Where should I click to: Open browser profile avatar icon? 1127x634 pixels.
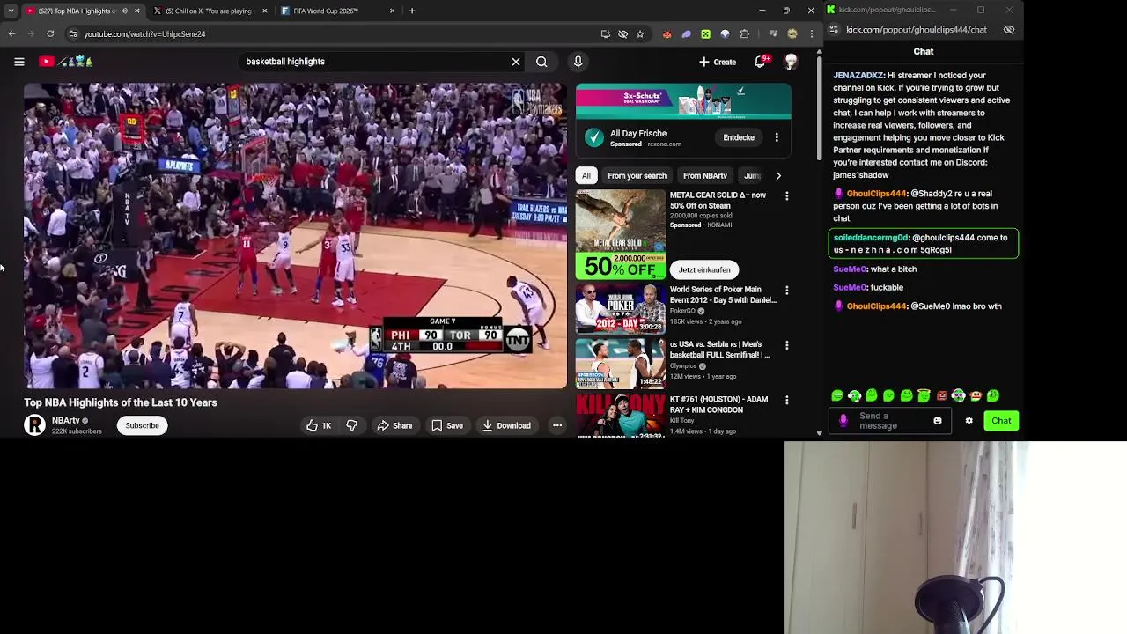coord(792,34)
